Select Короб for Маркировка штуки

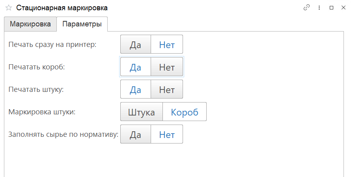[x=185, y=112]
